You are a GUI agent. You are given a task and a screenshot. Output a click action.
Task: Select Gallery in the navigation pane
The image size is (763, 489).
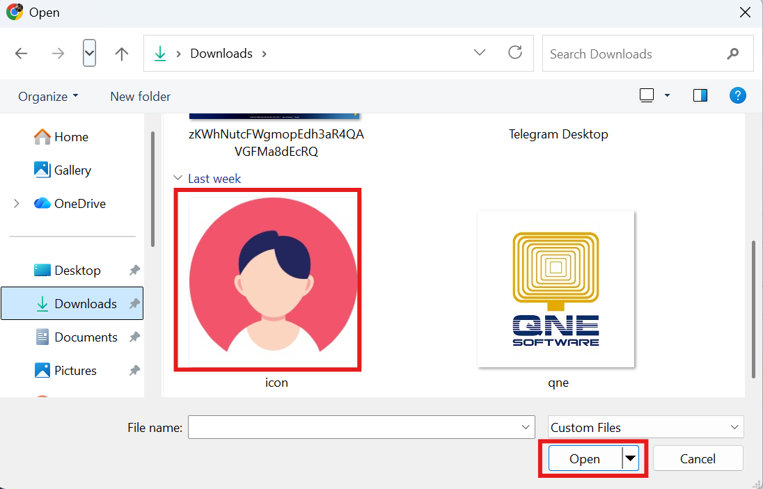coord(62,170)
